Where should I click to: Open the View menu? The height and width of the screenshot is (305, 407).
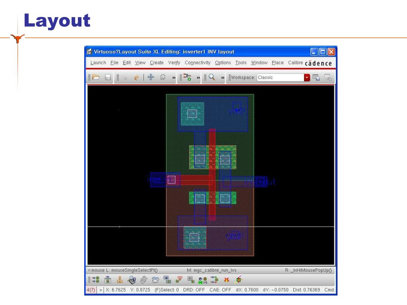click(x=140, y=63)
